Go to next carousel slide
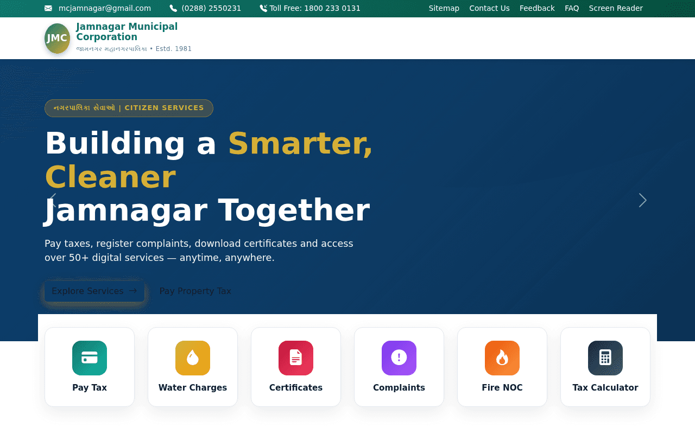695x434 pixels. coord(643,200)
